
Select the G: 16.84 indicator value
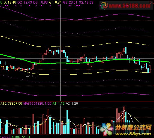(x=55, y=2)
